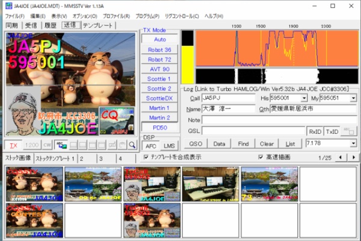
Task: Select Martin 1 TX mode
Action: tap(159, 108)
